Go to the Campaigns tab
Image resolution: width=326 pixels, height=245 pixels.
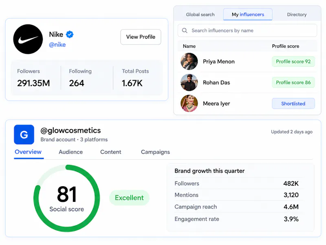[155, 152]
